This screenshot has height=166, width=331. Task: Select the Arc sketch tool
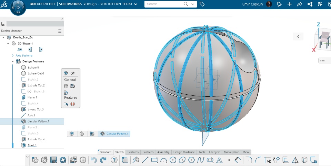[163, 160]
